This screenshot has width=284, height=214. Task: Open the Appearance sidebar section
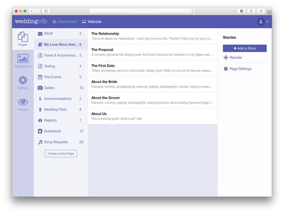pyautogui.click(x=23, y=61)
